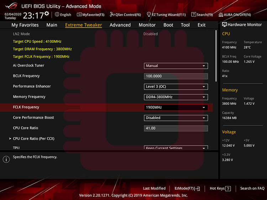The width and height of the screenshot is (267, 200).
Task: Expand CPU Core Ratio (Per CCX)
Action: click(x=33, y=139)
